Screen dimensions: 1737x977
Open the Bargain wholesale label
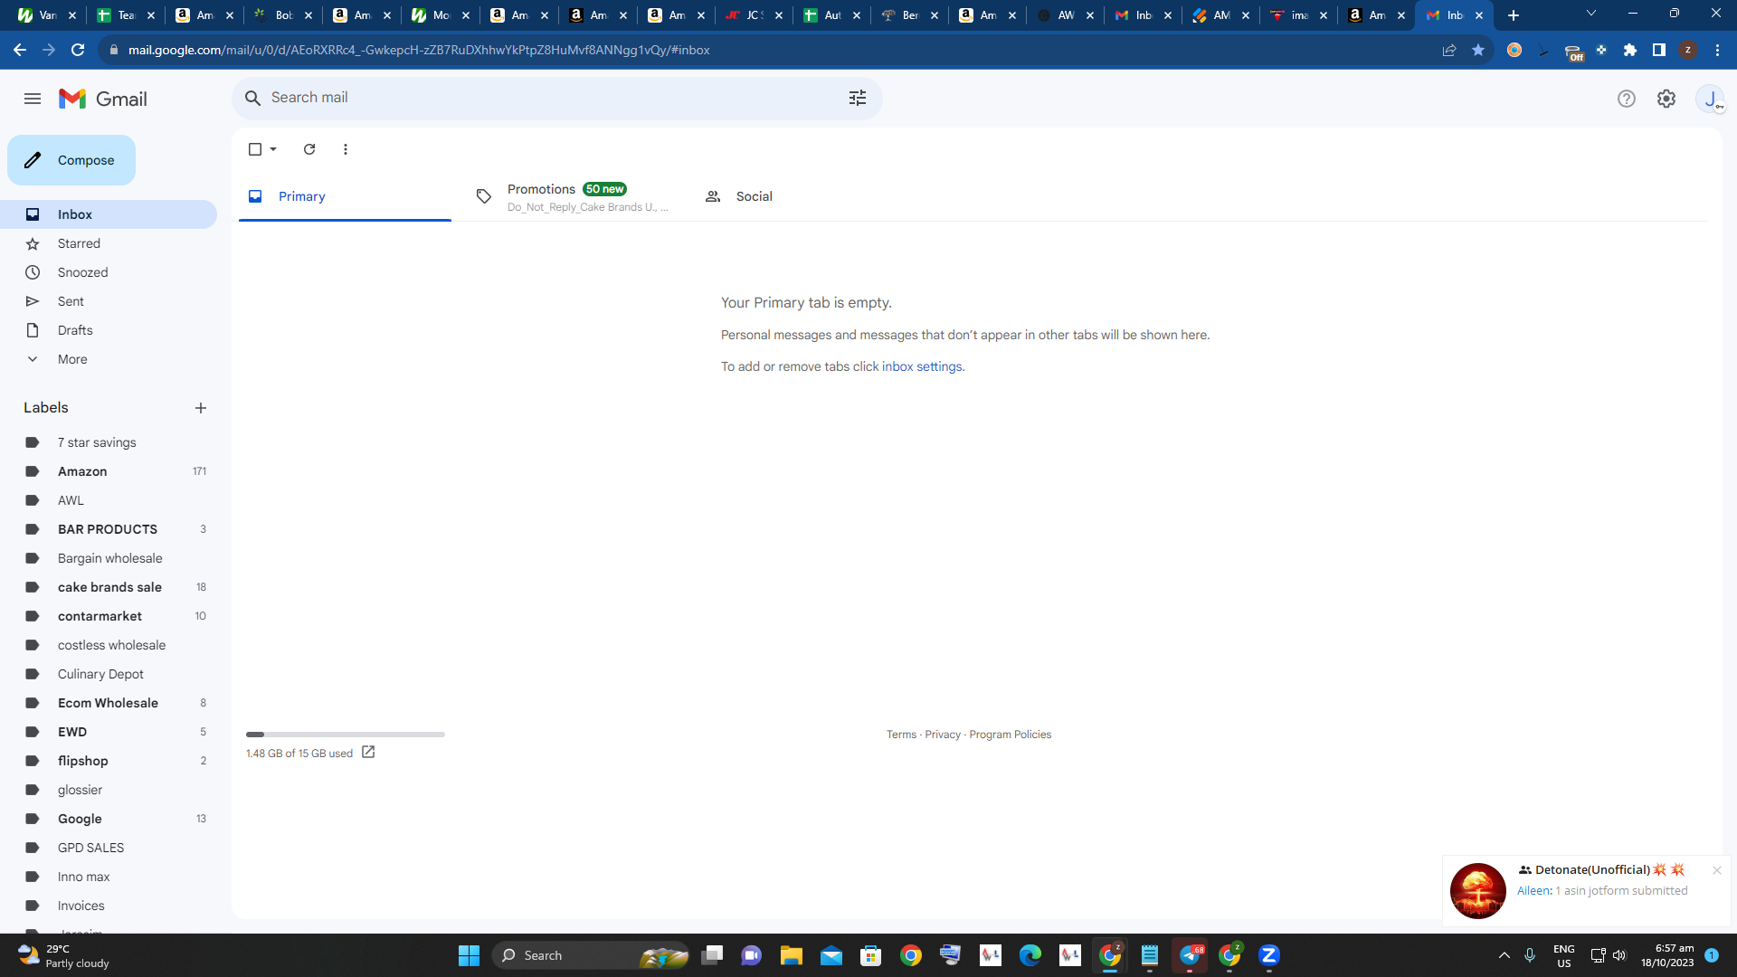(x=109, y=558)
